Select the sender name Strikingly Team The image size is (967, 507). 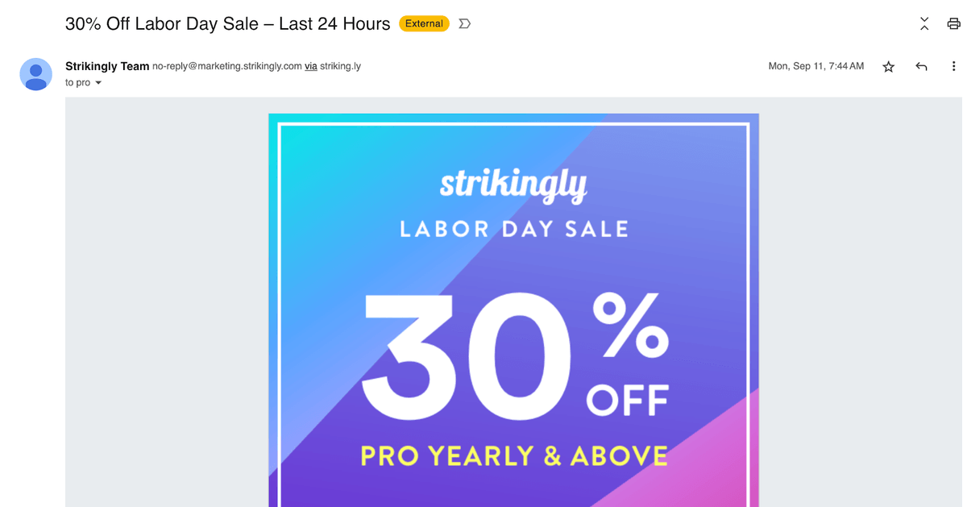(107, 66)
